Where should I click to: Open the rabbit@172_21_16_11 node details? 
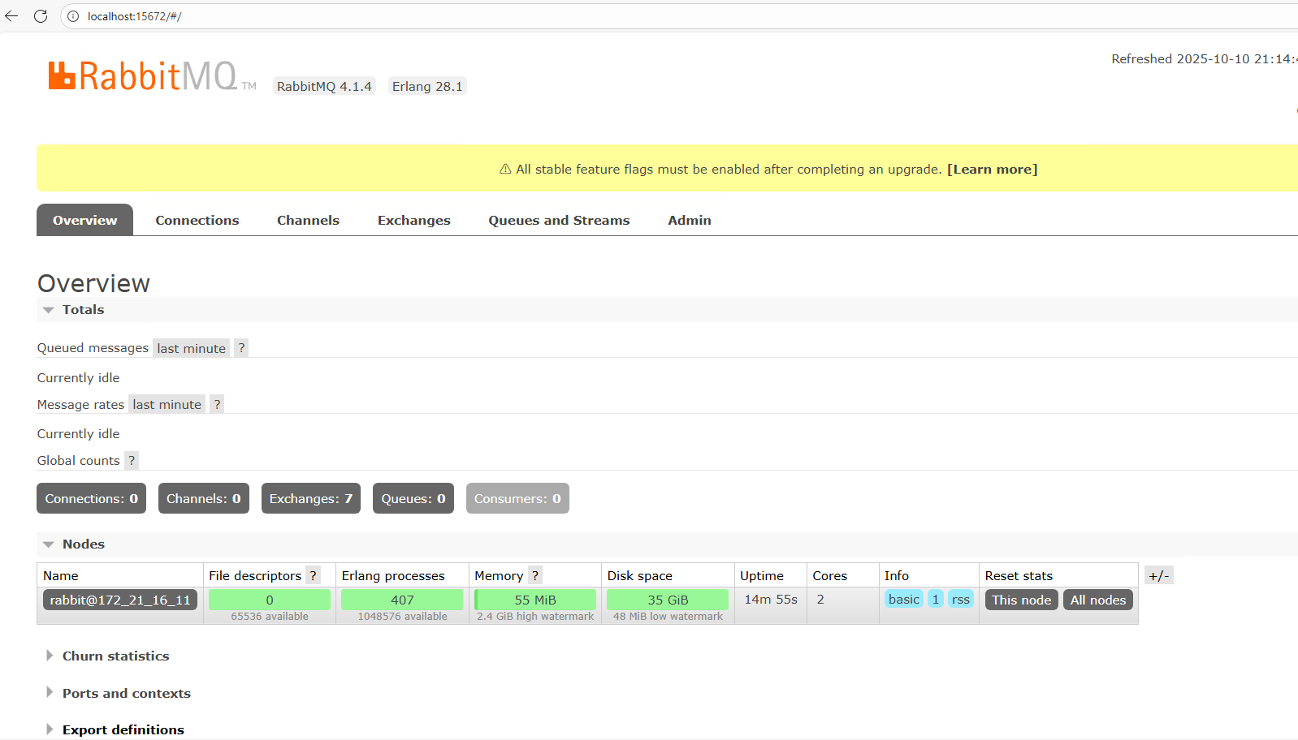coord(120,600)
